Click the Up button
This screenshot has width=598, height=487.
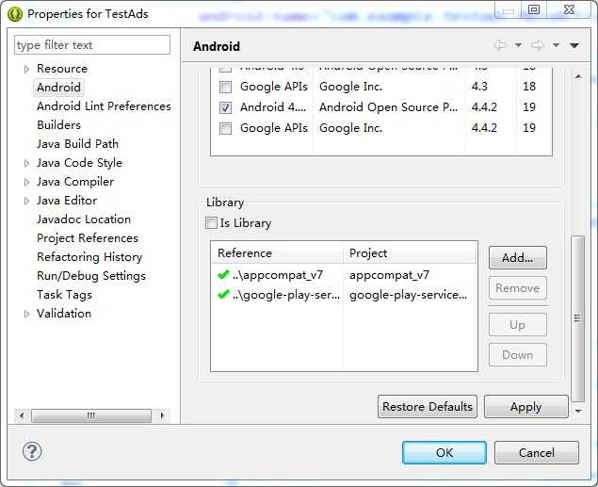(518, 325)
